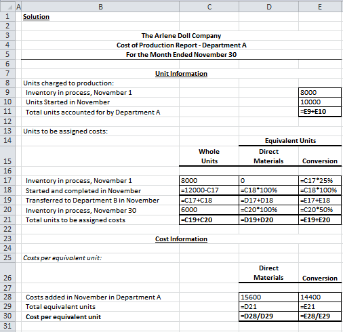Click 'Total units to be assigned costs'
The image size is (343, 332).
pyautogui.click(x=75, y=220)
